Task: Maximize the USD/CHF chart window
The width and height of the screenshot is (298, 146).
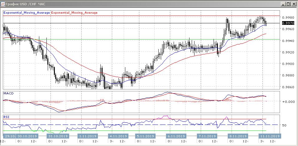Action: click(288, 4)
